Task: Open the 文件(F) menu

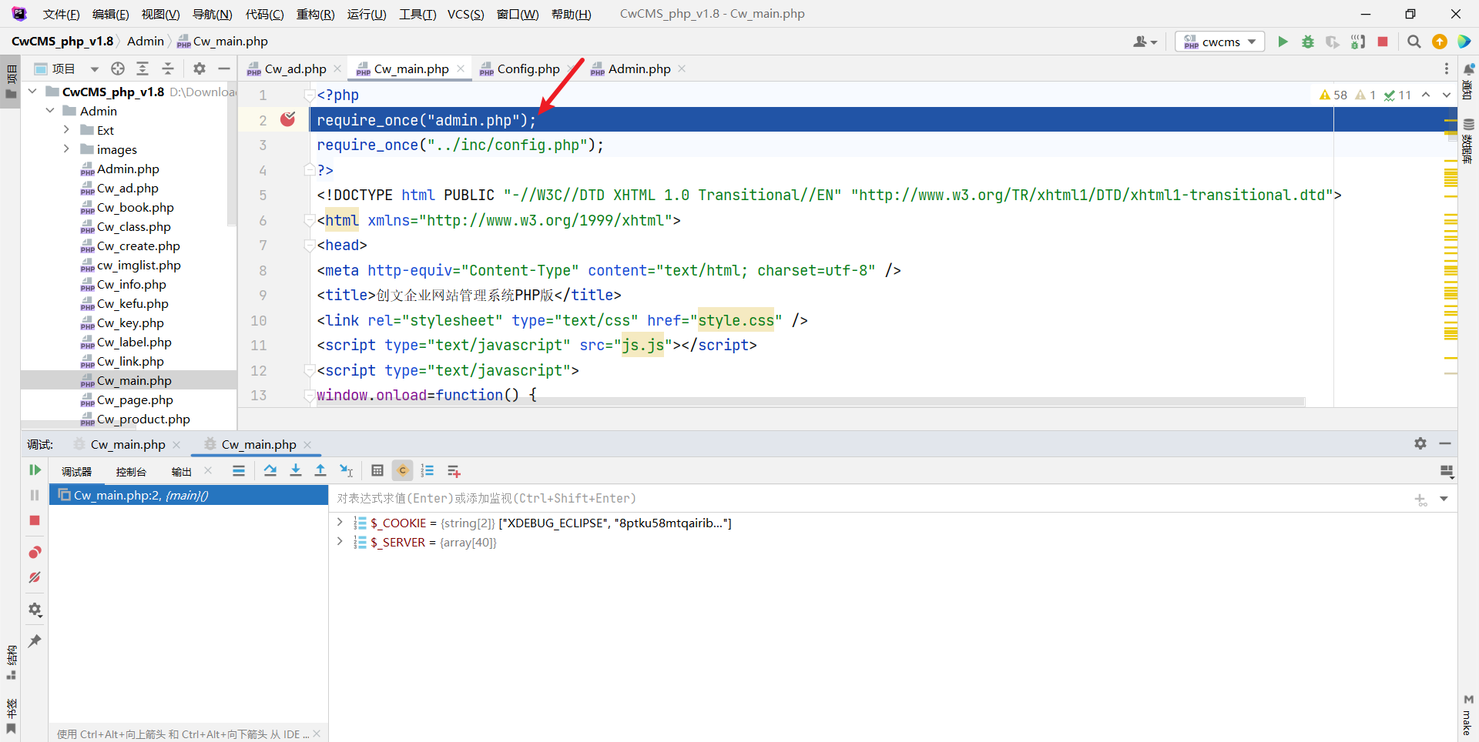Action: 62,14
